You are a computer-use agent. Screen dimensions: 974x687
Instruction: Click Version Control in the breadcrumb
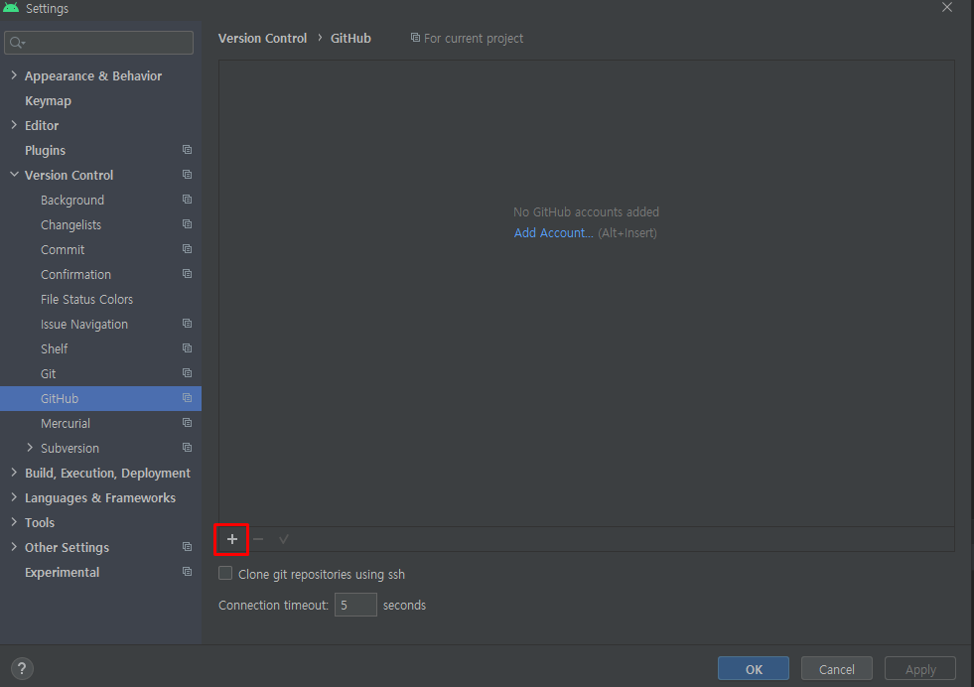pos(262,39)
